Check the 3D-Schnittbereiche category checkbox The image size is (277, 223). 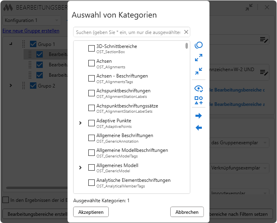pyautogui.click(x=92, y=48)
